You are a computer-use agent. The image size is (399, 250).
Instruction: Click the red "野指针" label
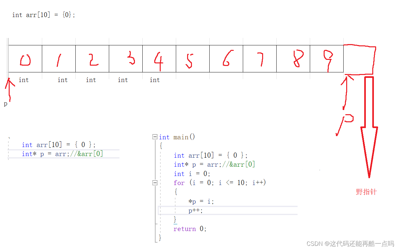pyautogui.click(x=366, y=192)
